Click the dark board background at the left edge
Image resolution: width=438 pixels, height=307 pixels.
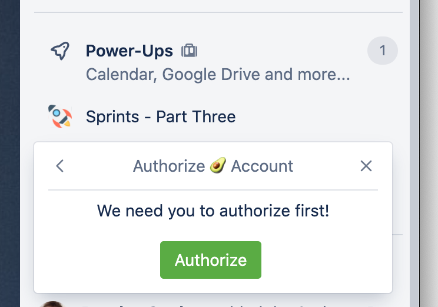pos(10,153)
